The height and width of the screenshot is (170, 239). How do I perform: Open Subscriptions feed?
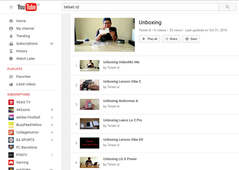pyautogui.click(x=27, y=43)
